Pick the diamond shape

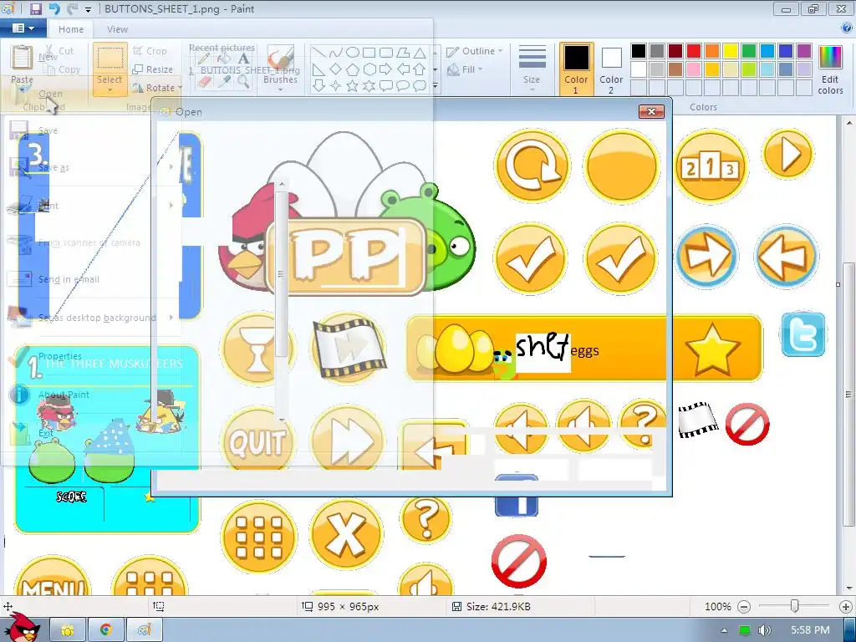[x=336, y=69]
